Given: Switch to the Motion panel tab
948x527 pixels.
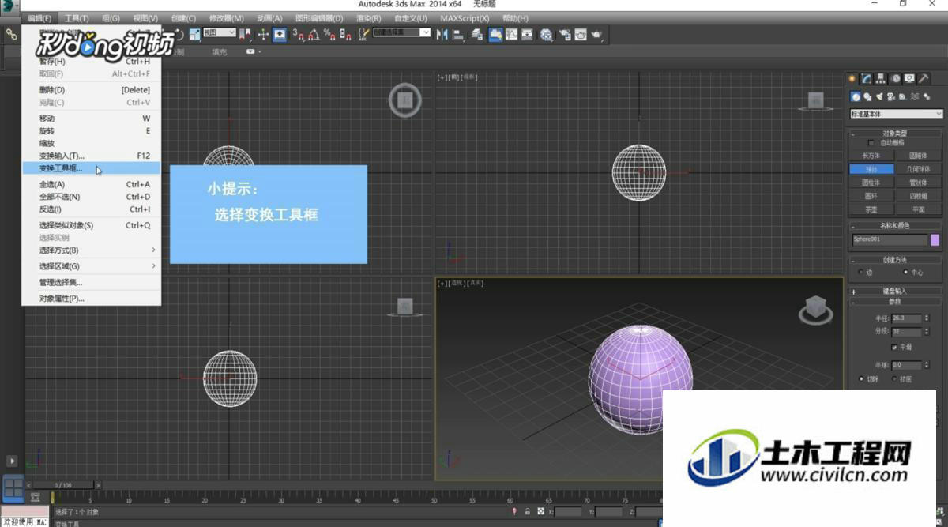Looking at the screenshot, I should [895, 78].
